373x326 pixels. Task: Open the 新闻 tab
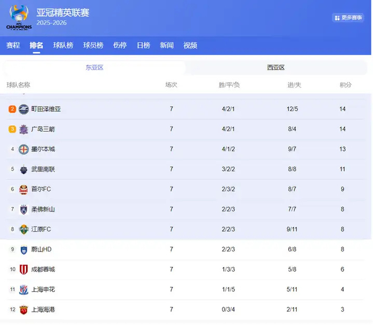point(167,45)
